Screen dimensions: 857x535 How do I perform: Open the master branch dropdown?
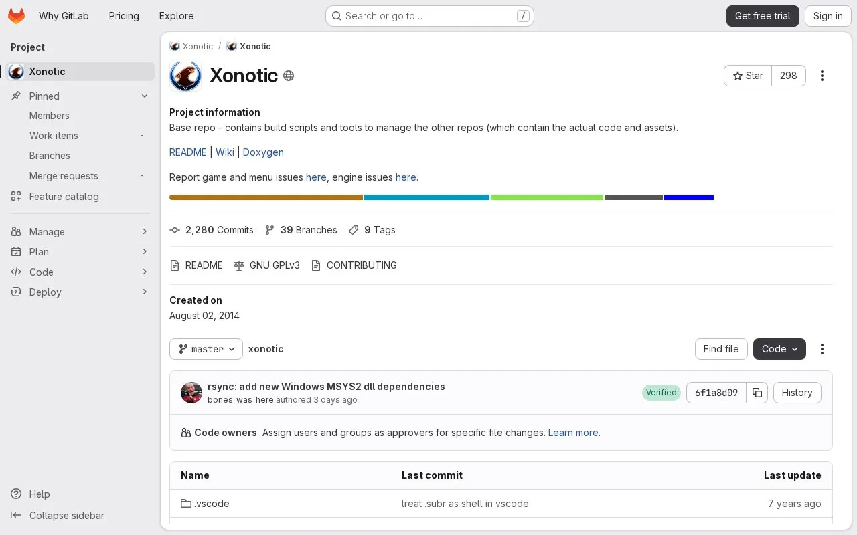pyautogui.click(x=206, y=349)
